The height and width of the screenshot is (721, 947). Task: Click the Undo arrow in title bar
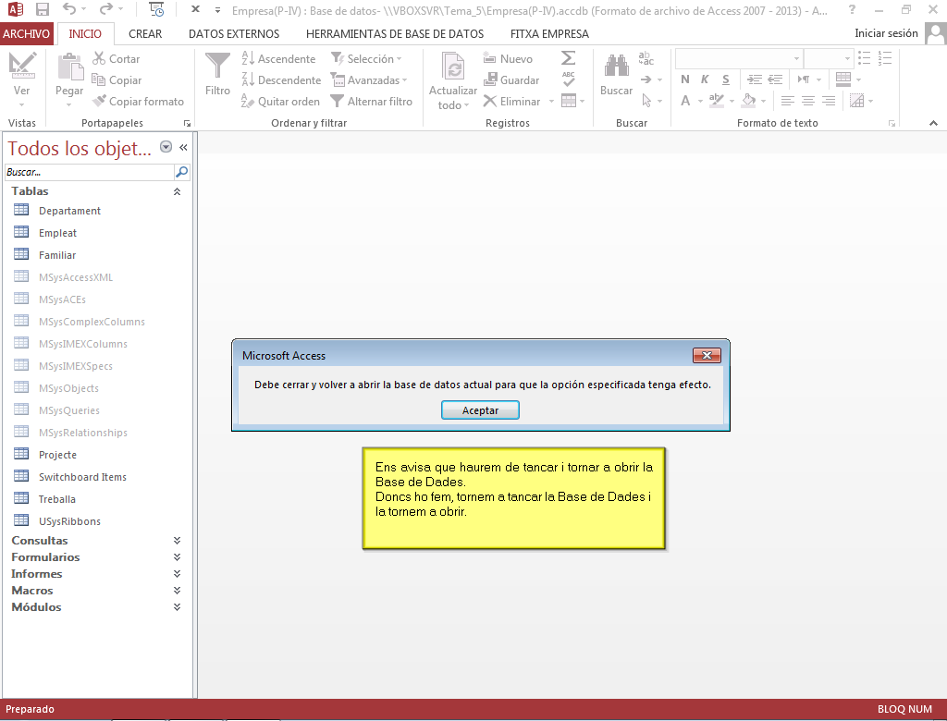pyautogui.click(x=69, y=9)
